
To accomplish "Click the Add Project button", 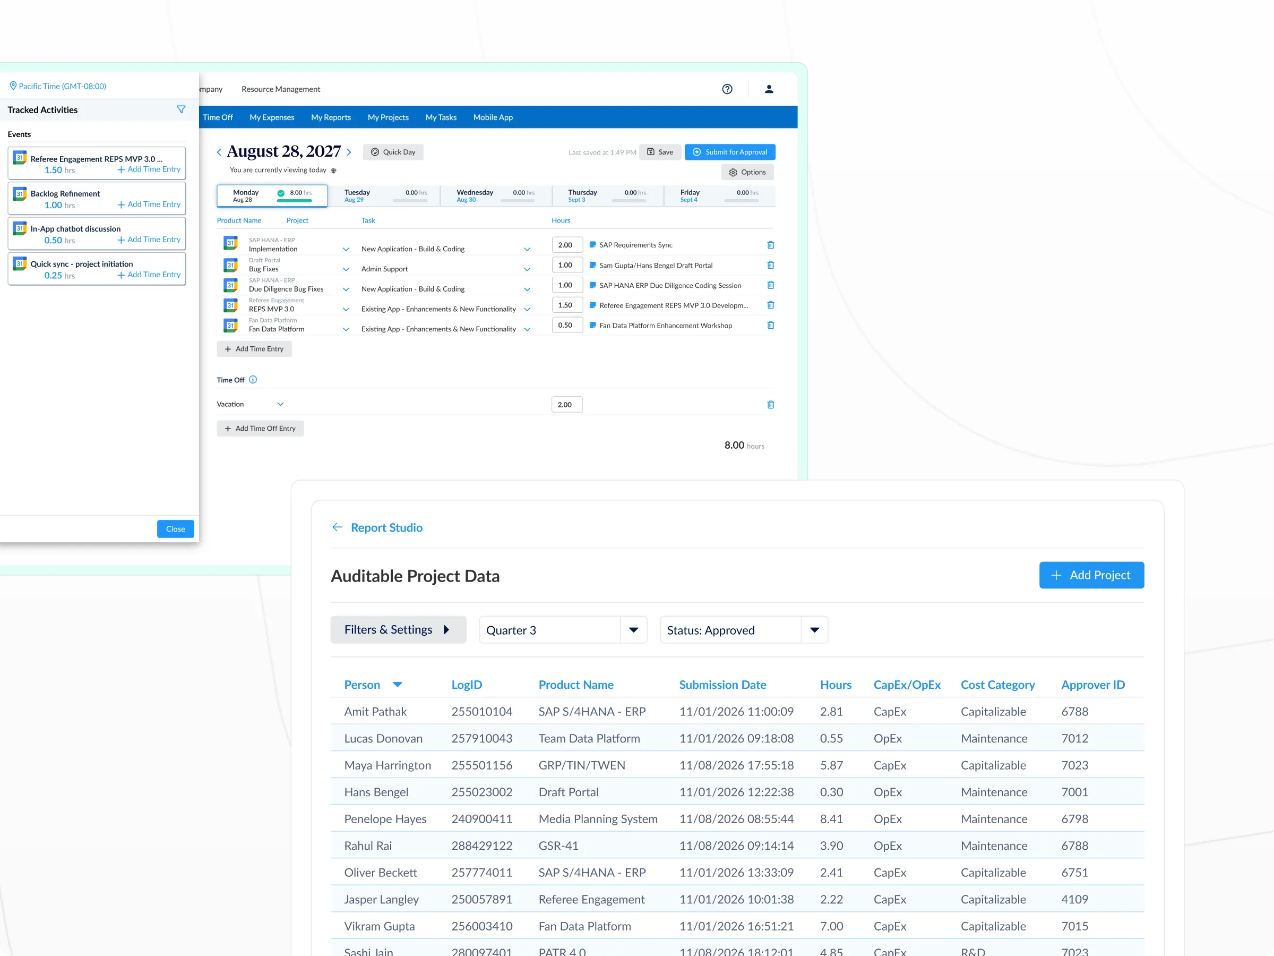I will pyautogui.click(x=1091, y=575).
